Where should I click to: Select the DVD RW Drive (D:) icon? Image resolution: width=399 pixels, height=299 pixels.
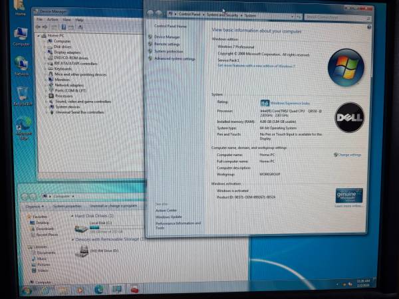point(82,250)
